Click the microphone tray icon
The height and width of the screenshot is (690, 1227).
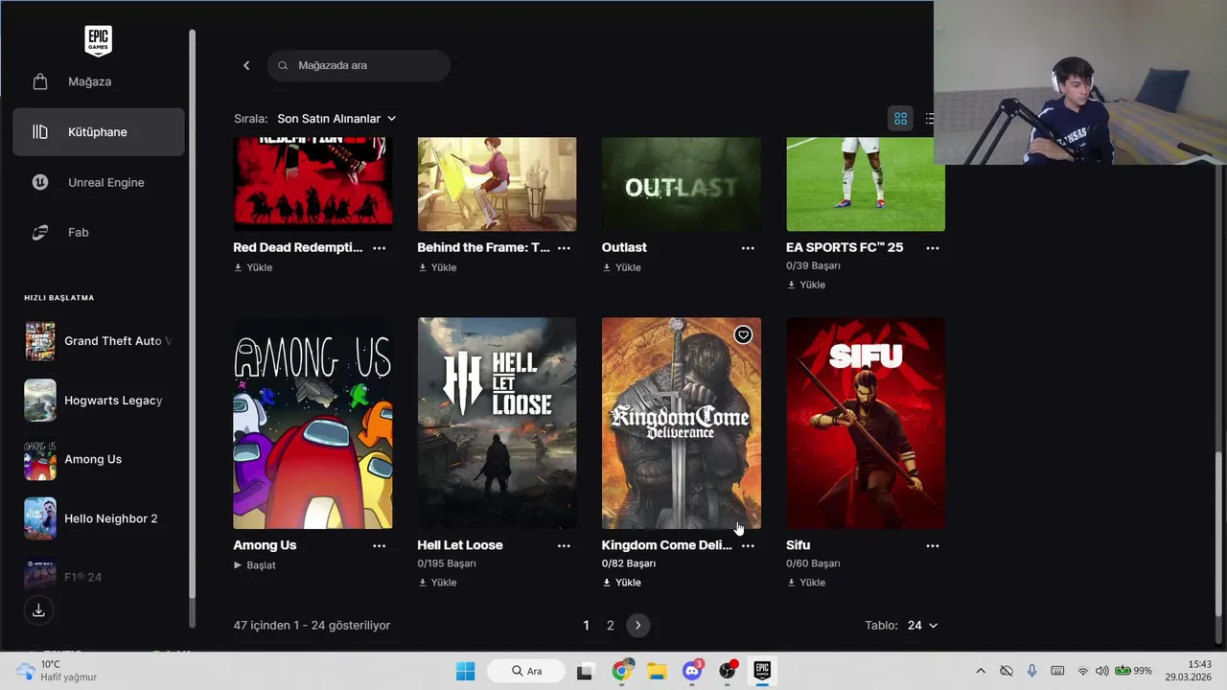point(1032,671)
